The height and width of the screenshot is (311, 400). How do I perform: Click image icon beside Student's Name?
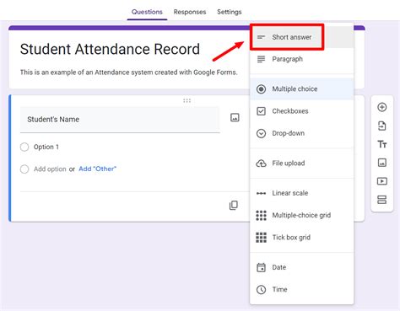point(235,117)
